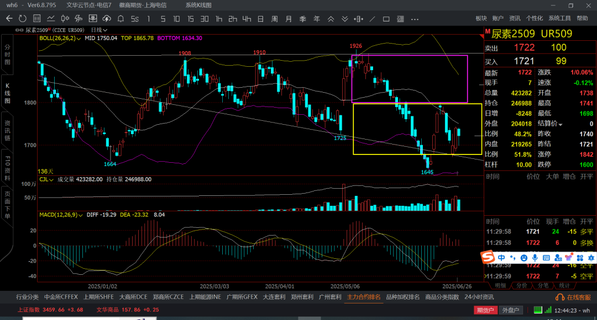
Task: Expand the 日线 period dropdown
Action: click(x=99, y=30)
